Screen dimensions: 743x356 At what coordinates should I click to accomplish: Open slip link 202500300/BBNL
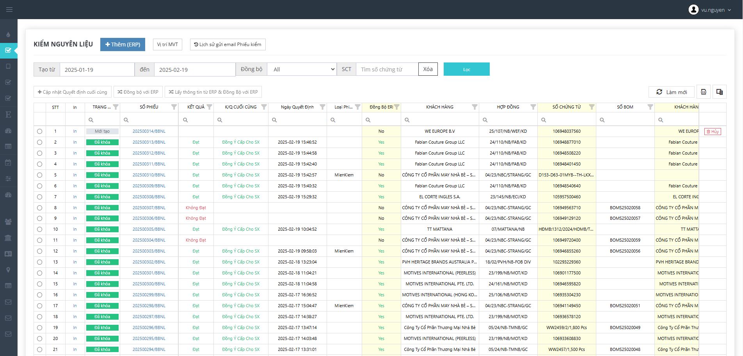click(x=149, y=284)
